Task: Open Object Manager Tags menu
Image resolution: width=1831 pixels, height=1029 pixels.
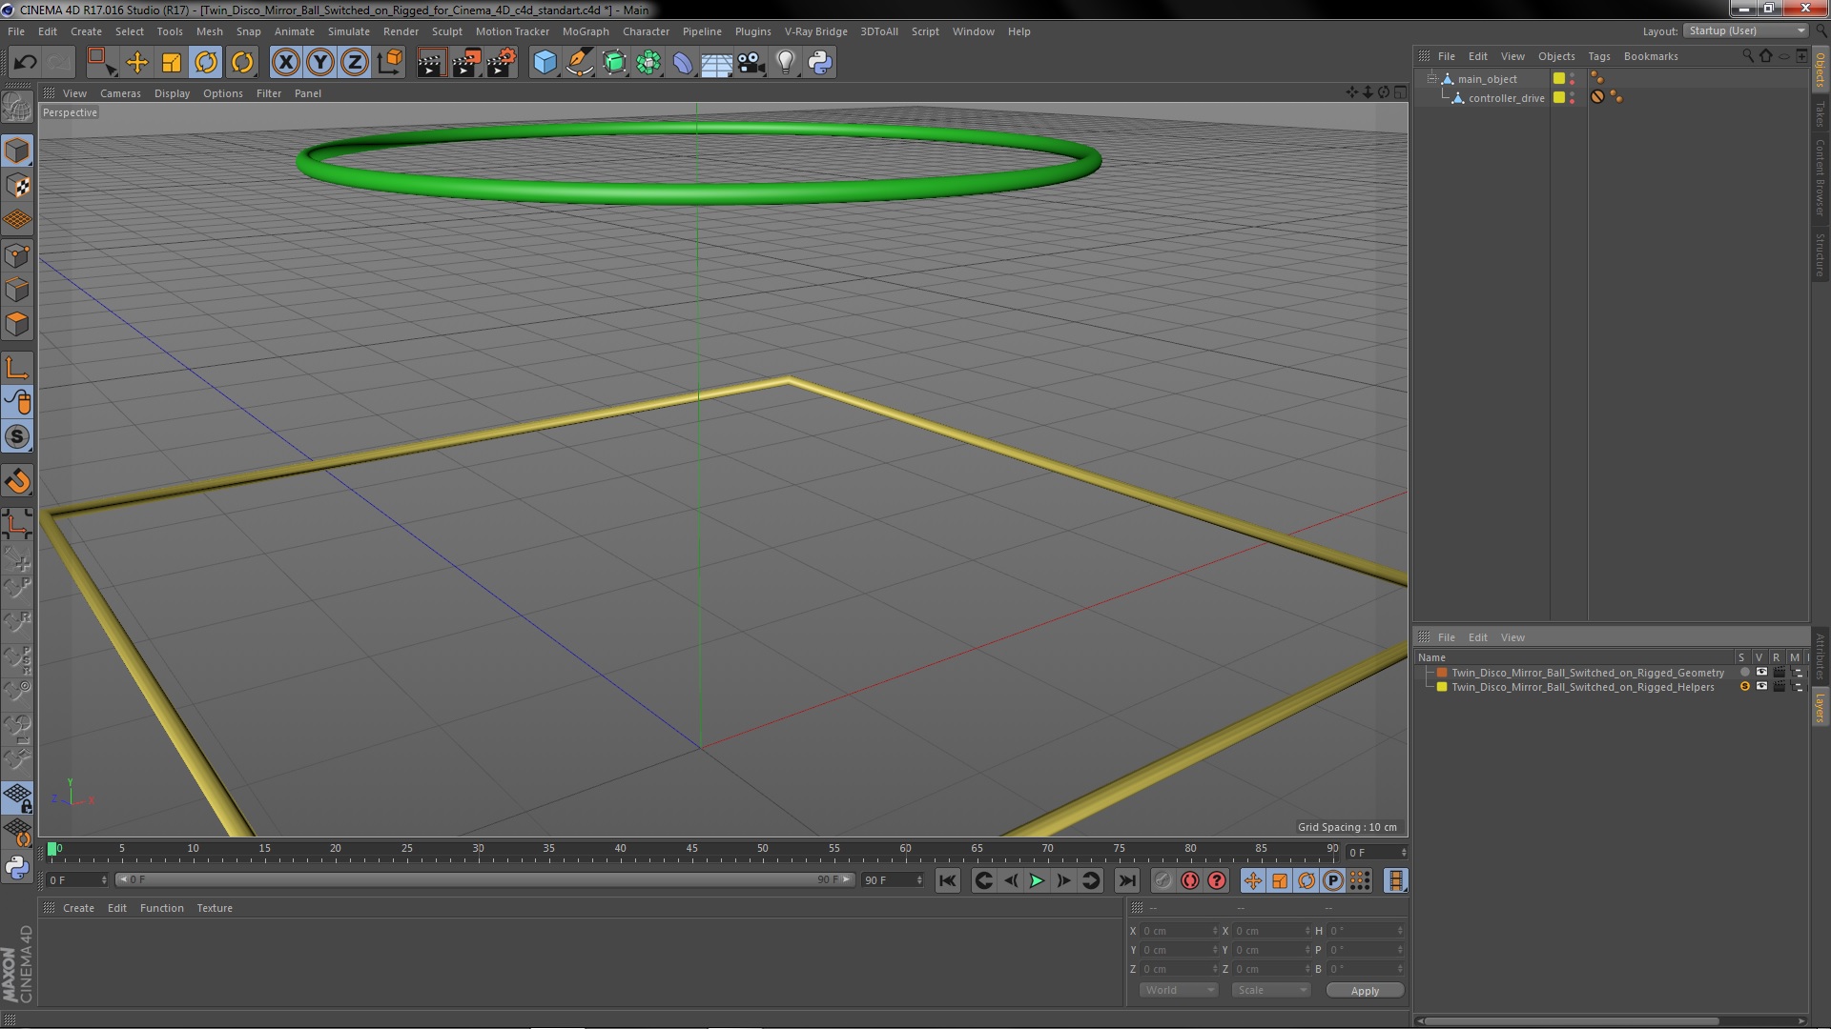Action: click(1599, 56)
